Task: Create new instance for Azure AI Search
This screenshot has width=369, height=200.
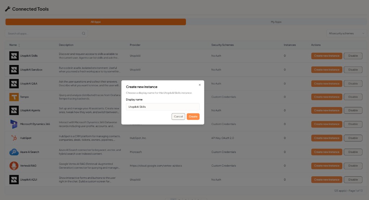Action: pos(326,152)
